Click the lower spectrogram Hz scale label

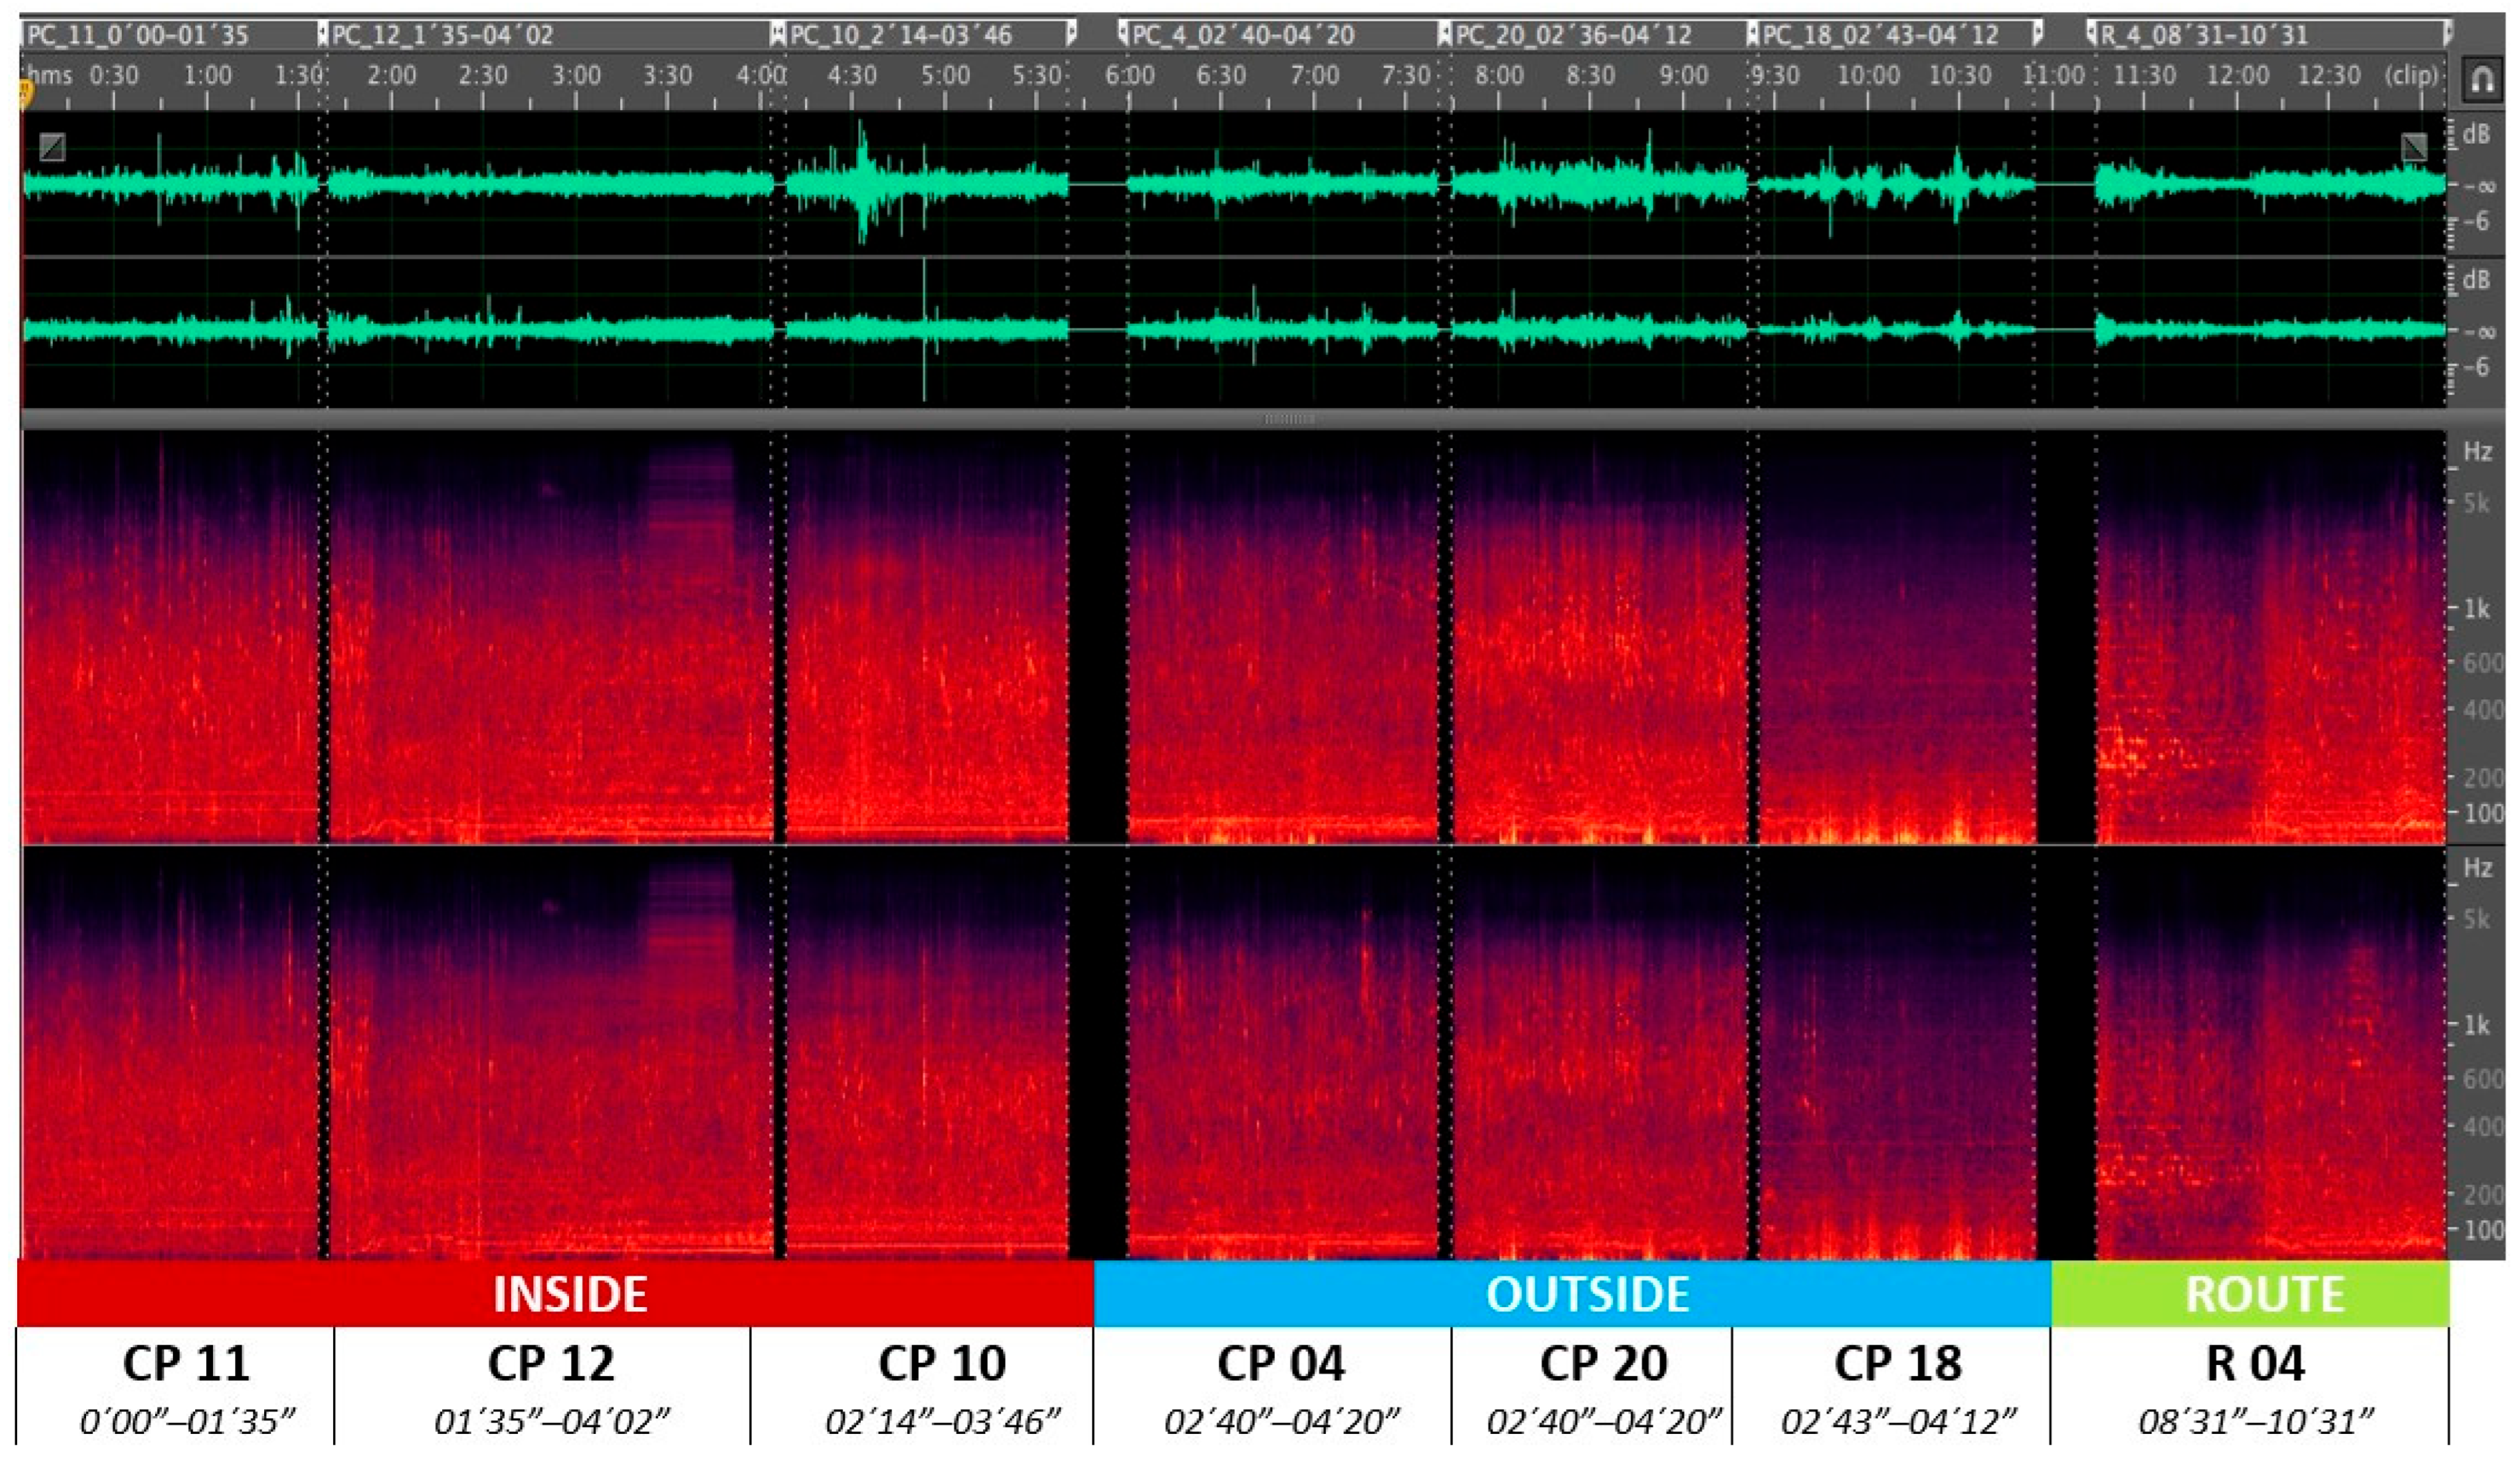point(2477,866)
